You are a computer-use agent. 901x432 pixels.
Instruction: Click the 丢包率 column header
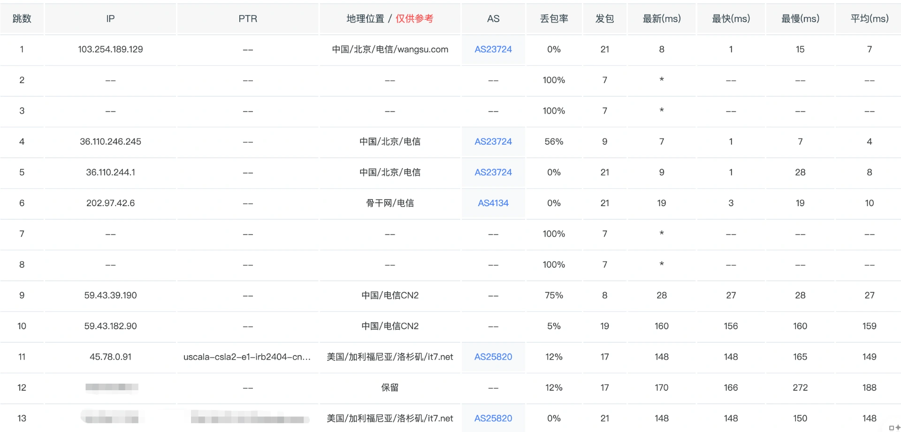point(554,19)
